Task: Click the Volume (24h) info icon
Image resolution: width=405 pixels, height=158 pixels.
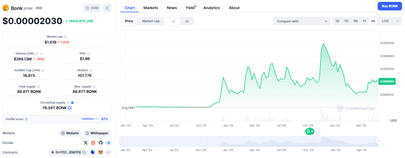Action: (x=37, y=54)
